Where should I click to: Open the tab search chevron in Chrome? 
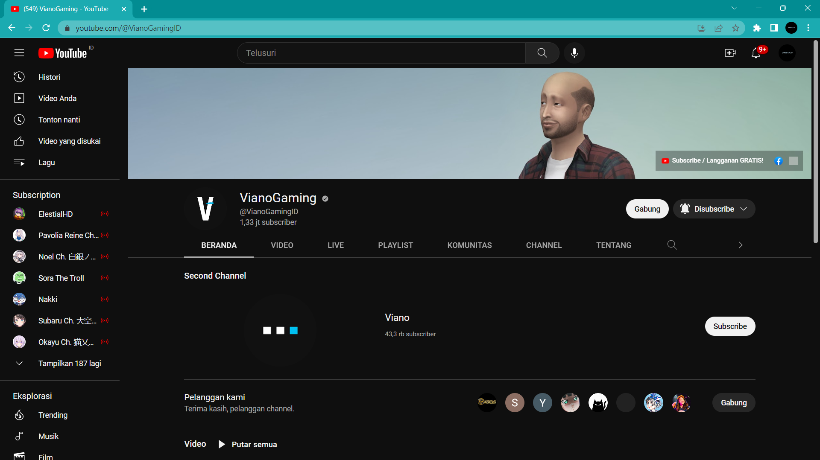tap(734, 8)
